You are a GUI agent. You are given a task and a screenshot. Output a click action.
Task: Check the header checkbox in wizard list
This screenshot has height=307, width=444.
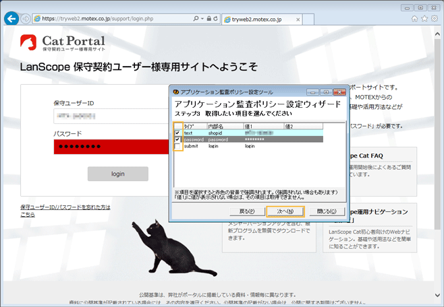pyautogui.click(x=177, y=127)
